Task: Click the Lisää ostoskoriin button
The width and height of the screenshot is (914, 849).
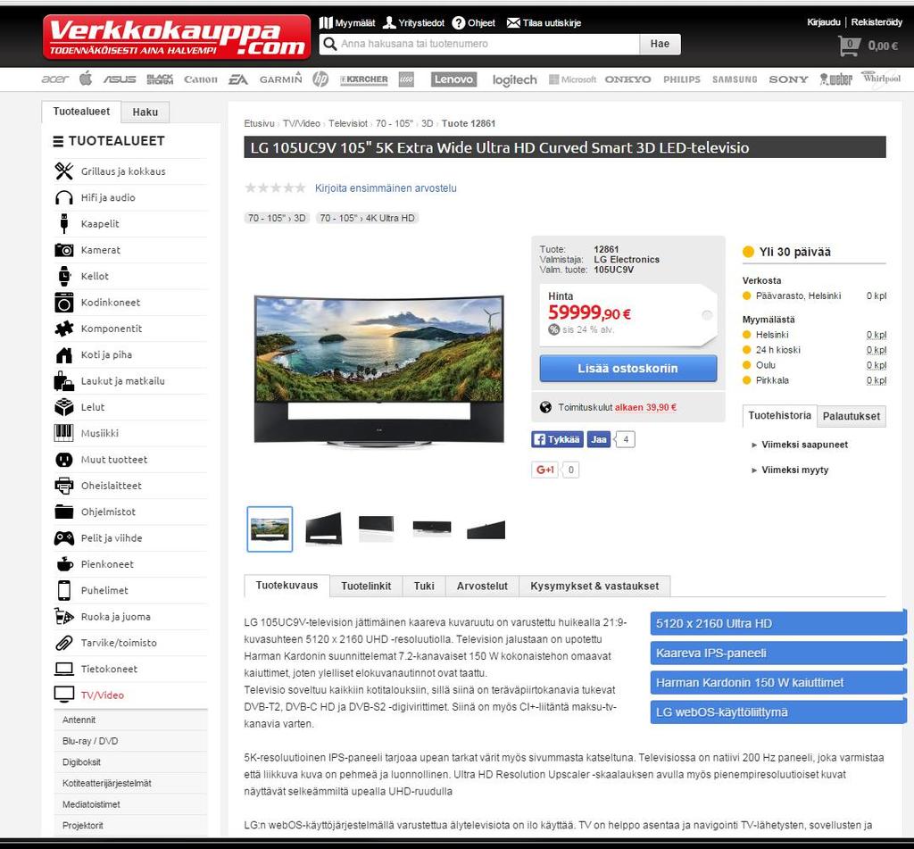Action: point(628,369)
